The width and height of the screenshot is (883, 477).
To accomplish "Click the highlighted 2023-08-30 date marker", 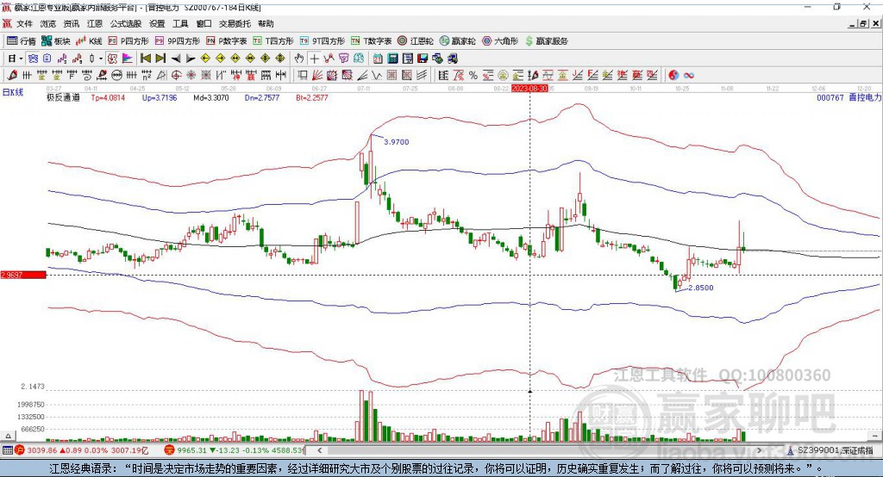I will pyautogui.click(x=529, y=89).
